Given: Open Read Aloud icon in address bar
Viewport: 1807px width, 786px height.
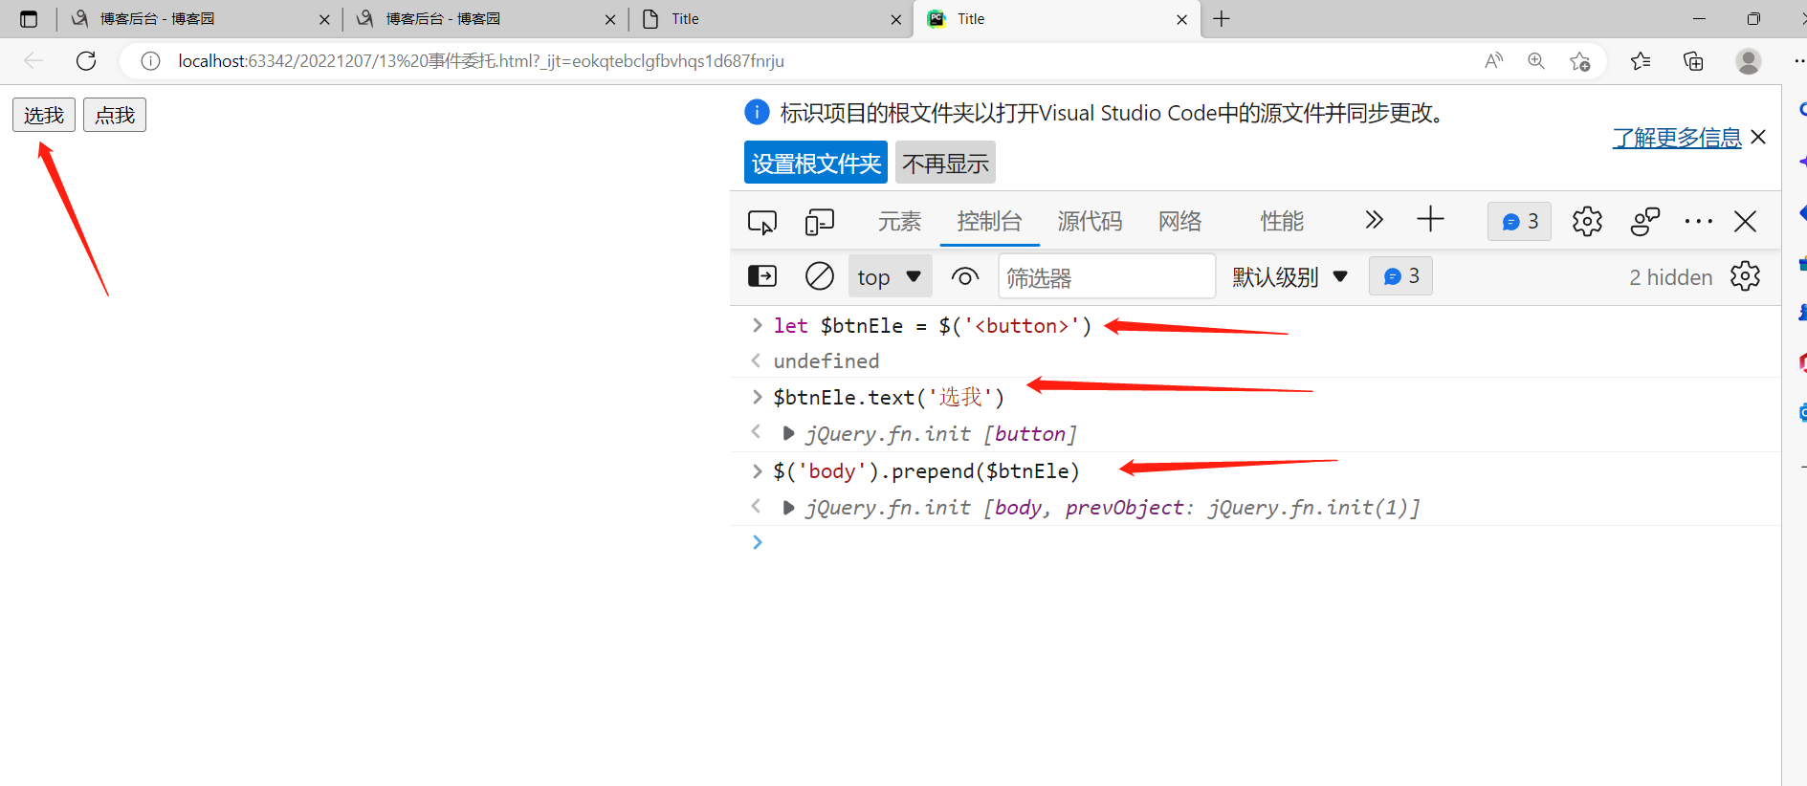Looking at the screenshot, I should point(1493,61).
